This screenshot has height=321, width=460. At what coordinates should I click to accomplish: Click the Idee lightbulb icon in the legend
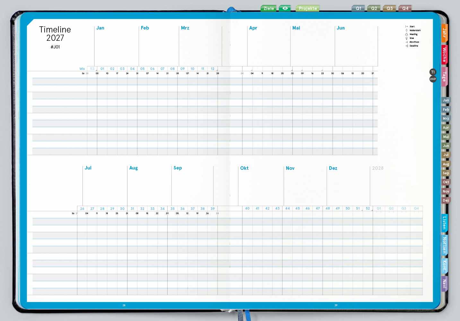pos(406,38)
